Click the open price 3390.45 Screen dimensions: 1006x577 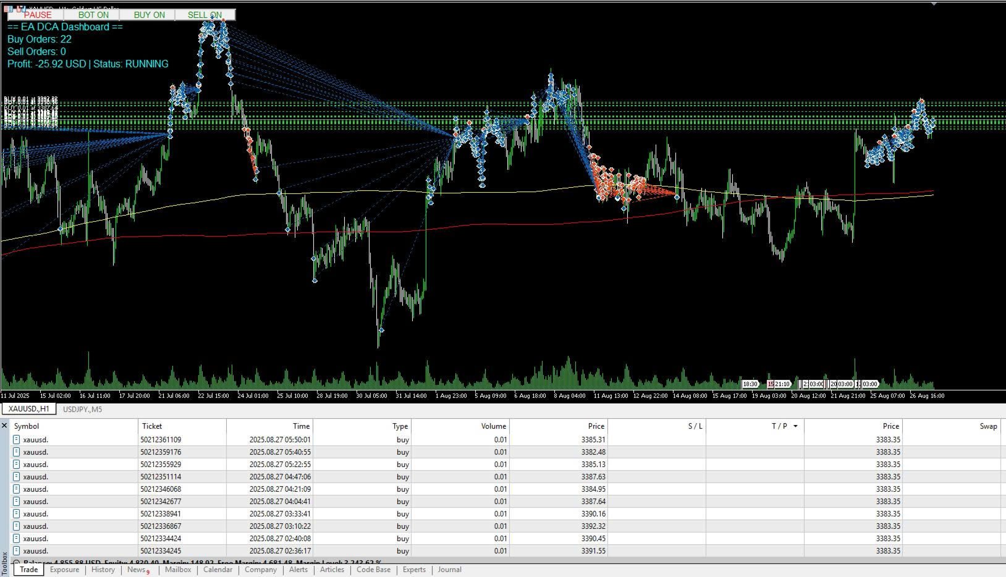(x=593, y=539)
